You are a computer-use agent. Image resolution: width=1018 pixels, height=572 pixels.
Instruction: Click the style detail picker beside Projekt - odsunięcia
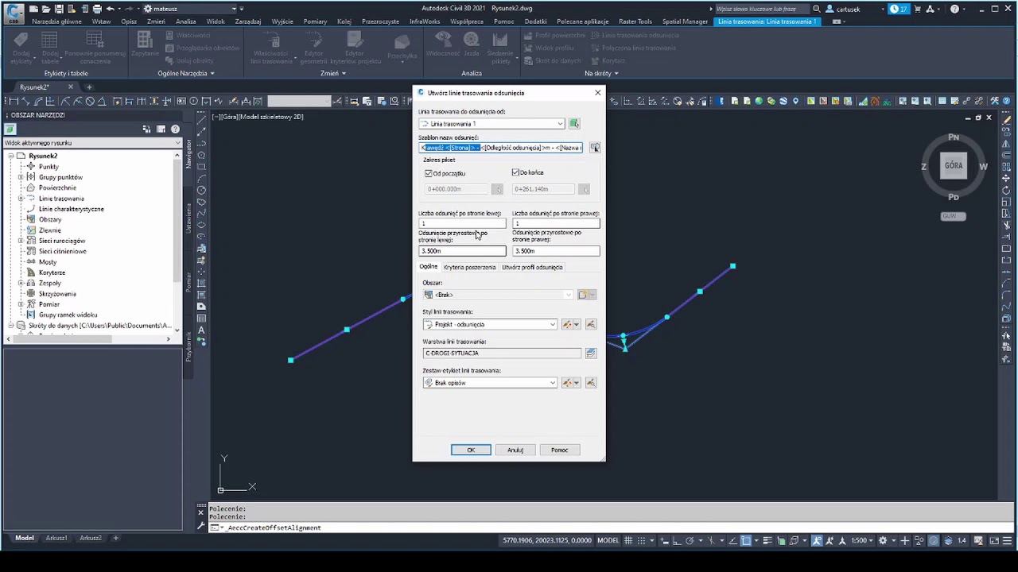pyautogui.click(x=591, y=324)
